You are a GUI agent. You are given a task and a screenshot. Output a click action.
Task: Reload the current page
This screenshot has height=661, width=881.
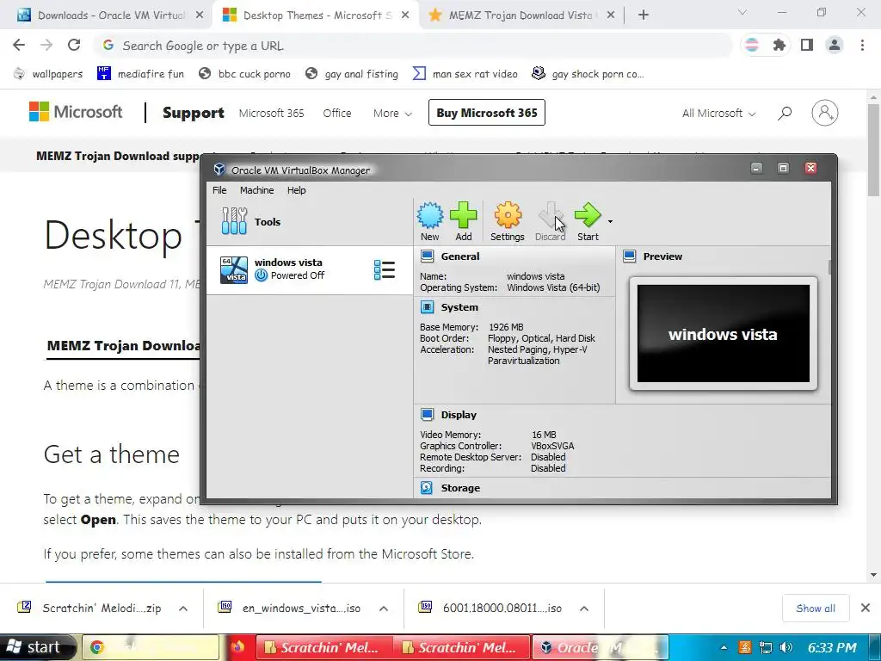click(74, 45)
